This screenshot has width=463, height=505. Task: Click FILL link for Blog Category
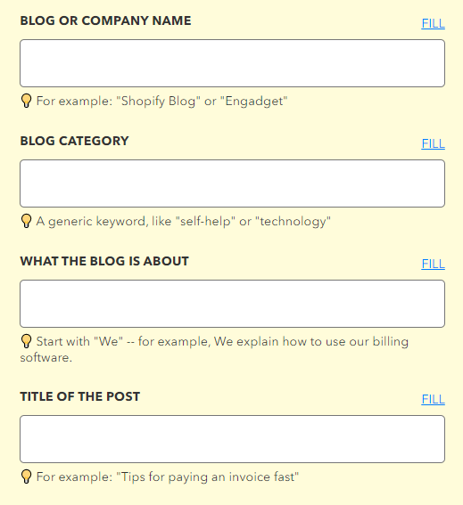(x=433, y=143)
